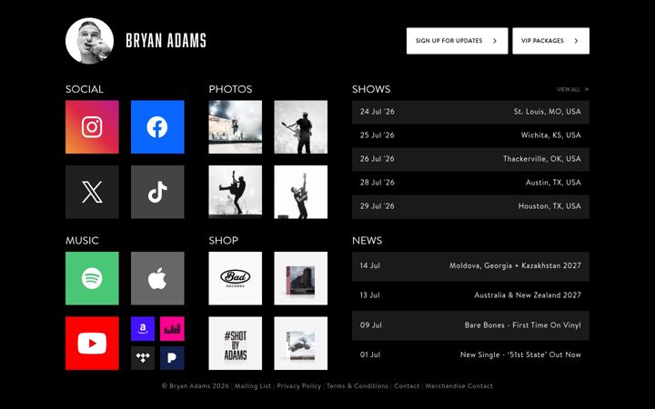Open news Australia & New Zealand 2027
Image resolution: width=655 pixels, height=409 pixels.
[x=471, y=295]
